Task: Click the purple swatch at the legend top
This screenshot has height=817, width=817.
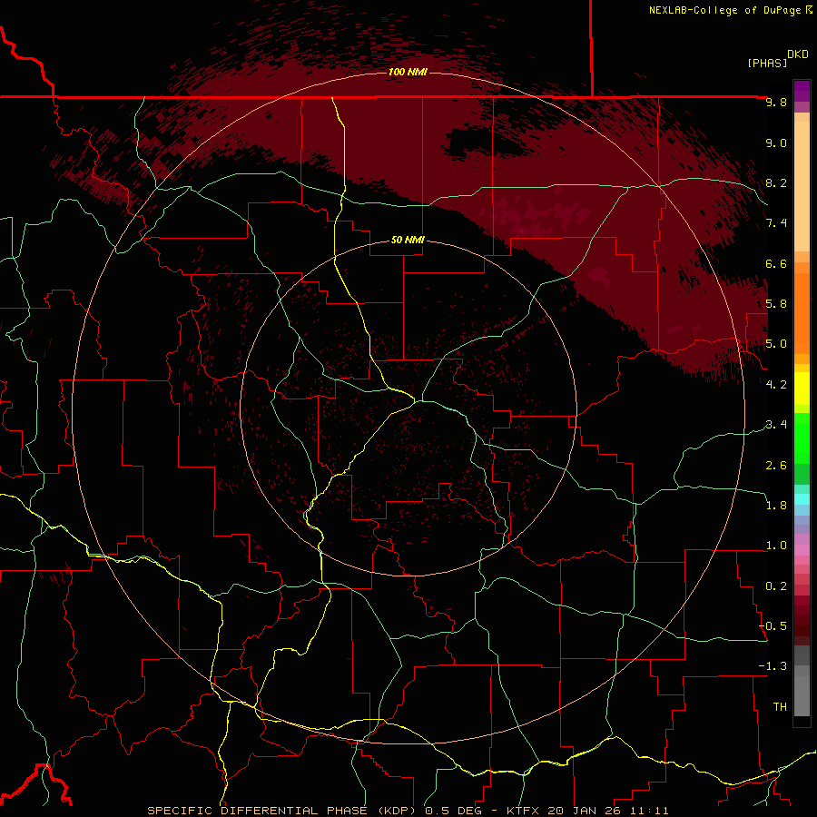Action: pyautogui.click(x=802, y=91)
